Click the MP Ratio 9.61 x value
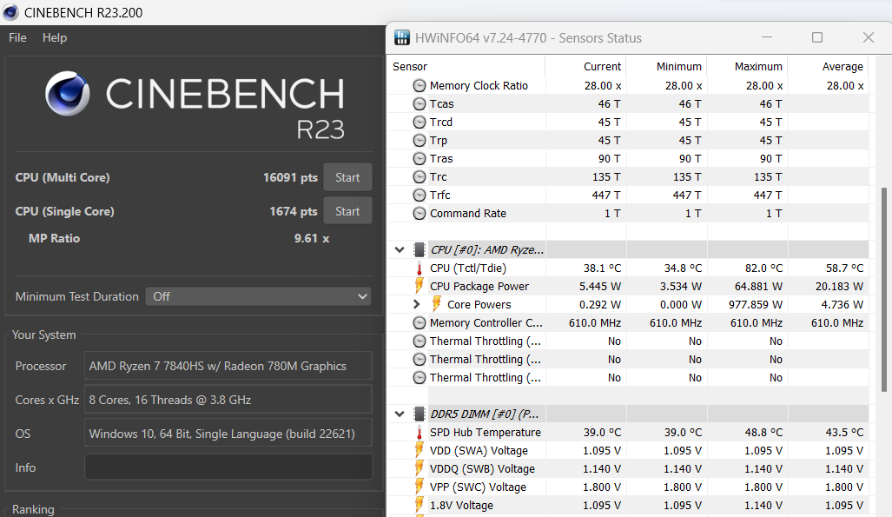The width and height of the screenshot is (892, 517). click(311, 239)
